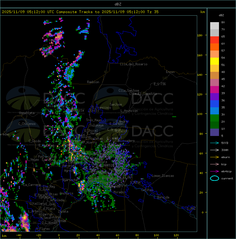The height and width of the screenshot is (239, 236).
Task: Click the 'Clla.del_Rosario' map label
Action: tap(134, 64)
